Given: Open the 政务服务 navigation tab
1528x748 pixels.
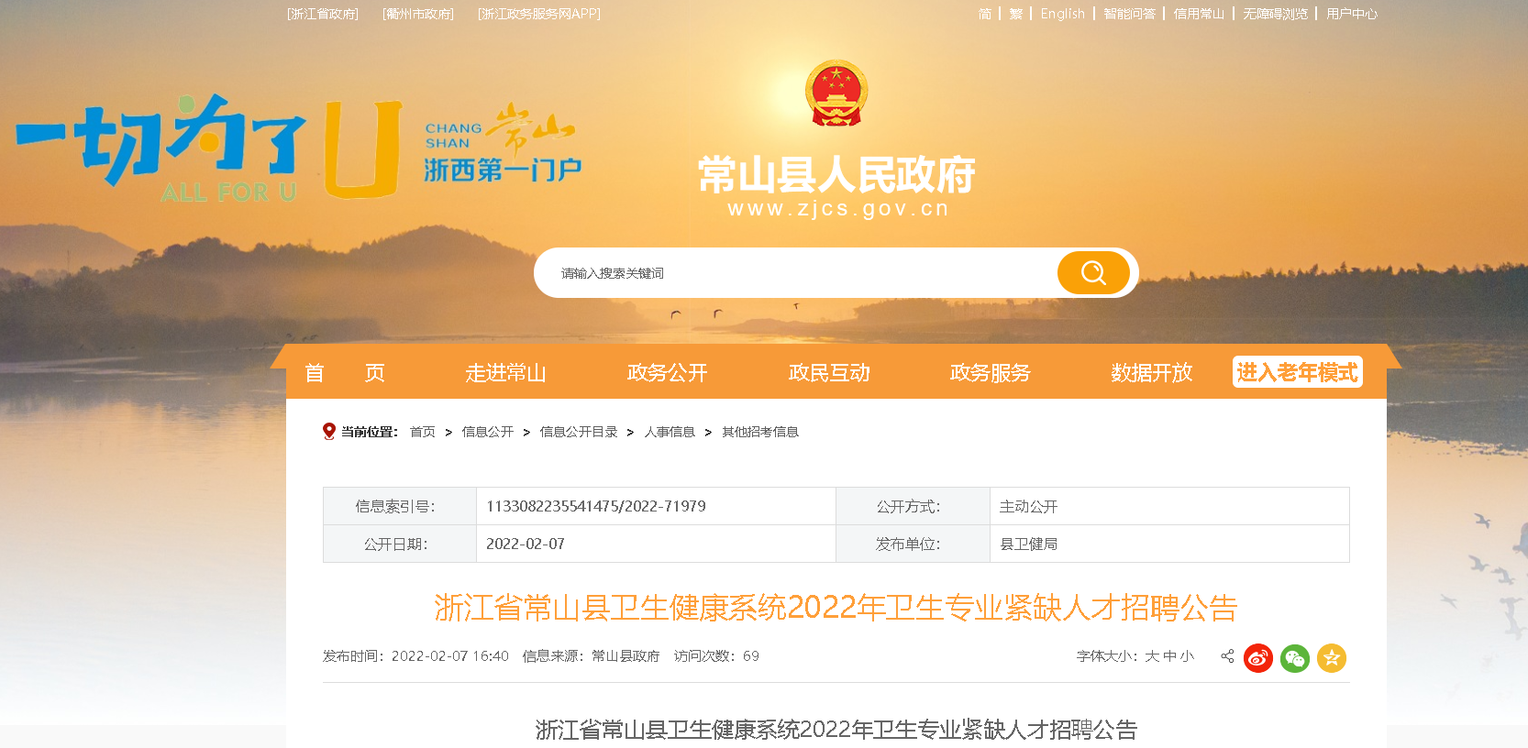Looking at the screenshot, I should (990, 373).
